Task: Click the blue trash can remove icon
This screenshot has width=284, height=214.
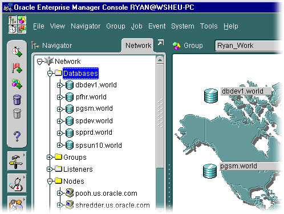Action: click(17, 100)
